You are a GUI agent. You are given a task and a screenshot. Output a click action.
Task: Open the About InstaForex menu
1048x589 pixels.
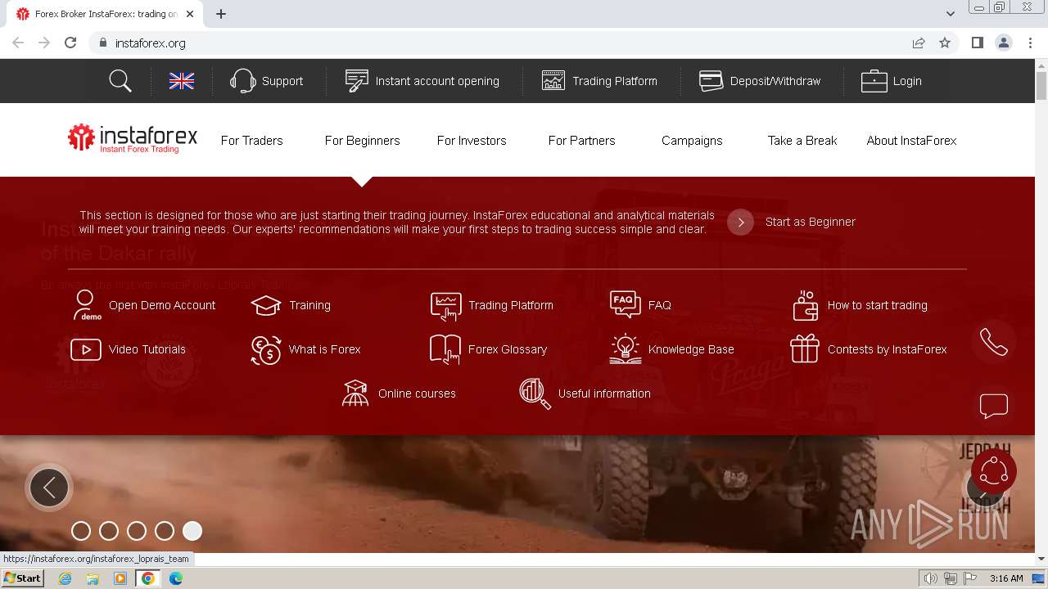(x=911, y=141)
